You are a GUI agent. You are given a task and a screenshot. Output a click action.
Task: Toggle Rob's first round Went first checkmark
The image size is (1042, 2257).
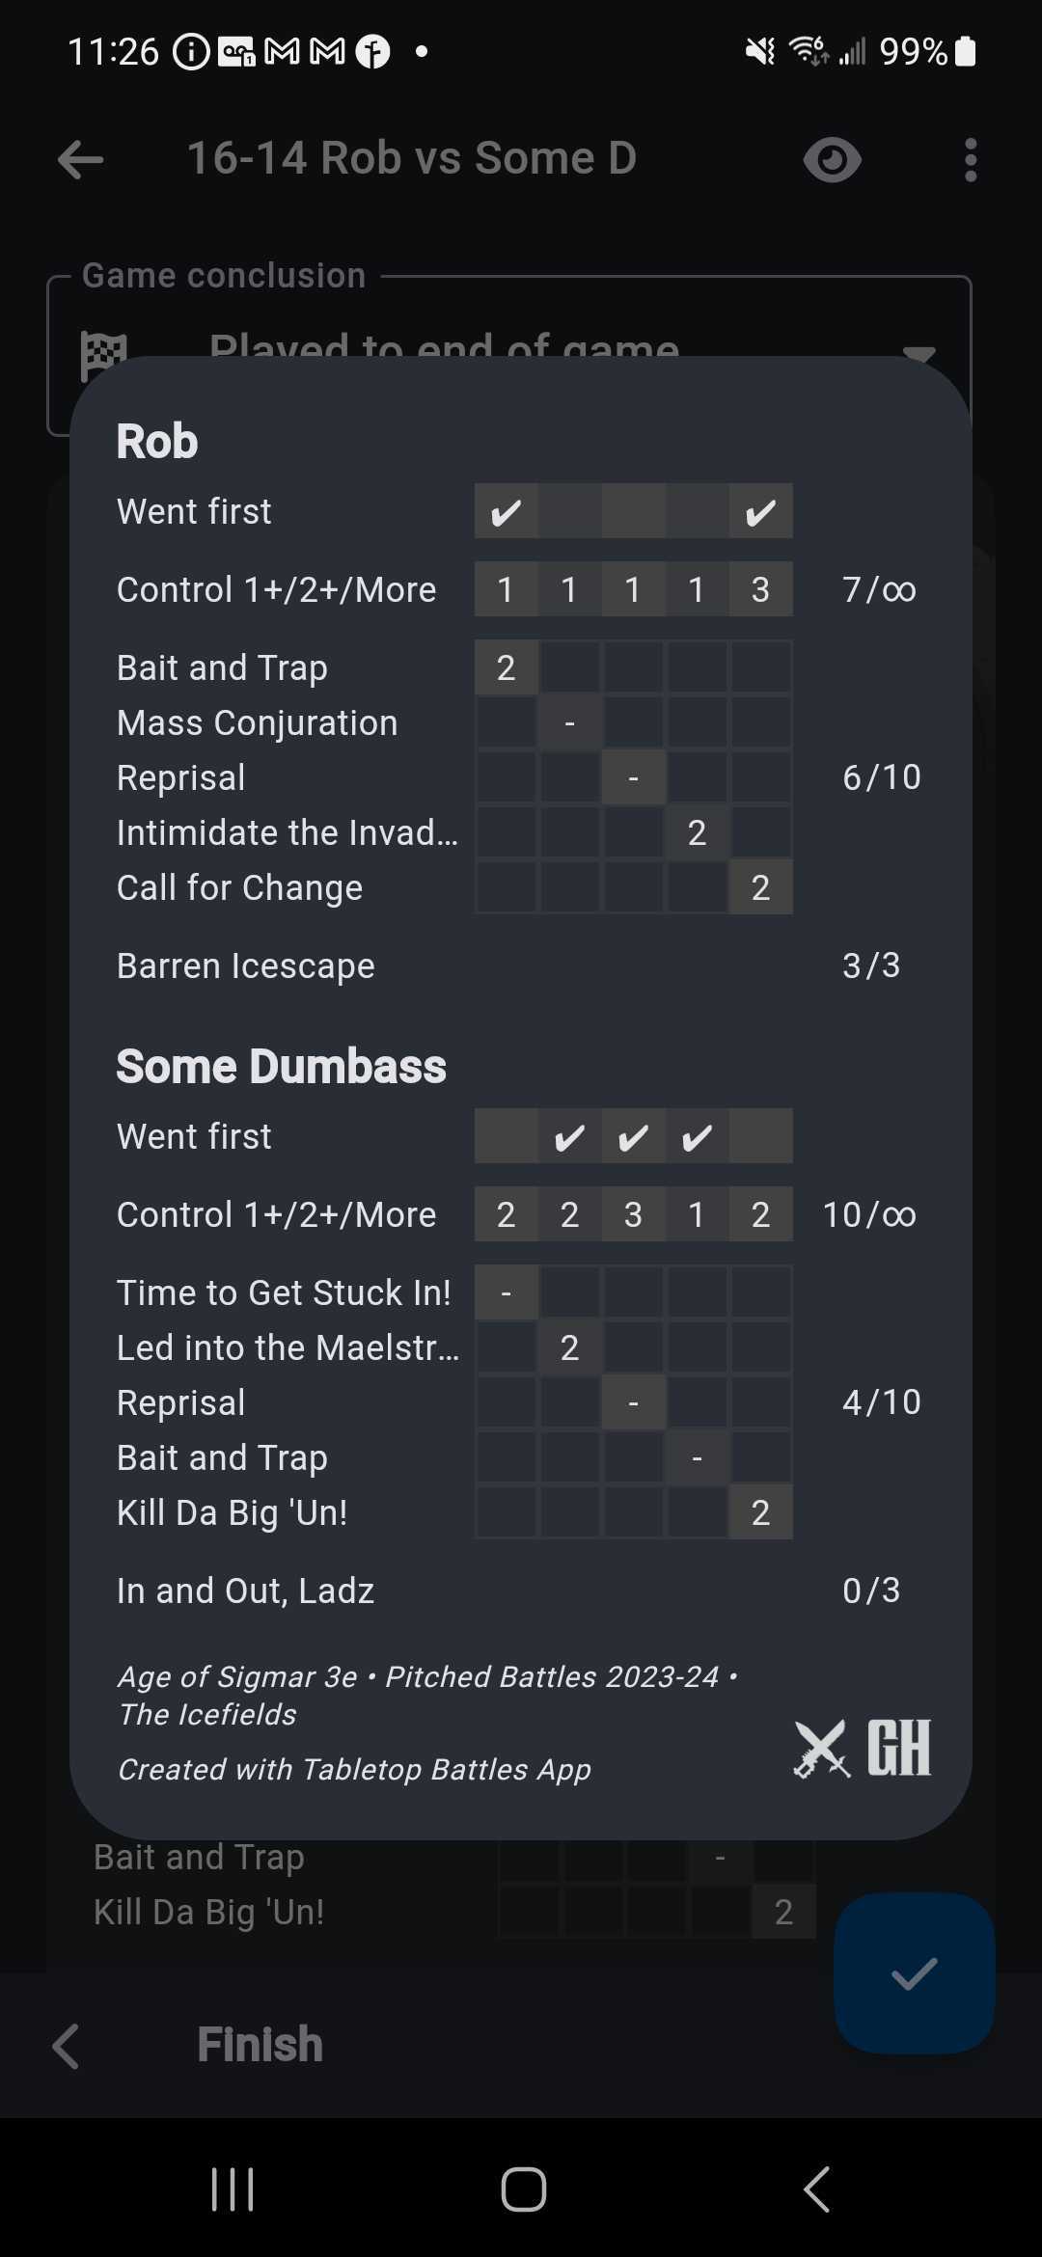(506, 511)
